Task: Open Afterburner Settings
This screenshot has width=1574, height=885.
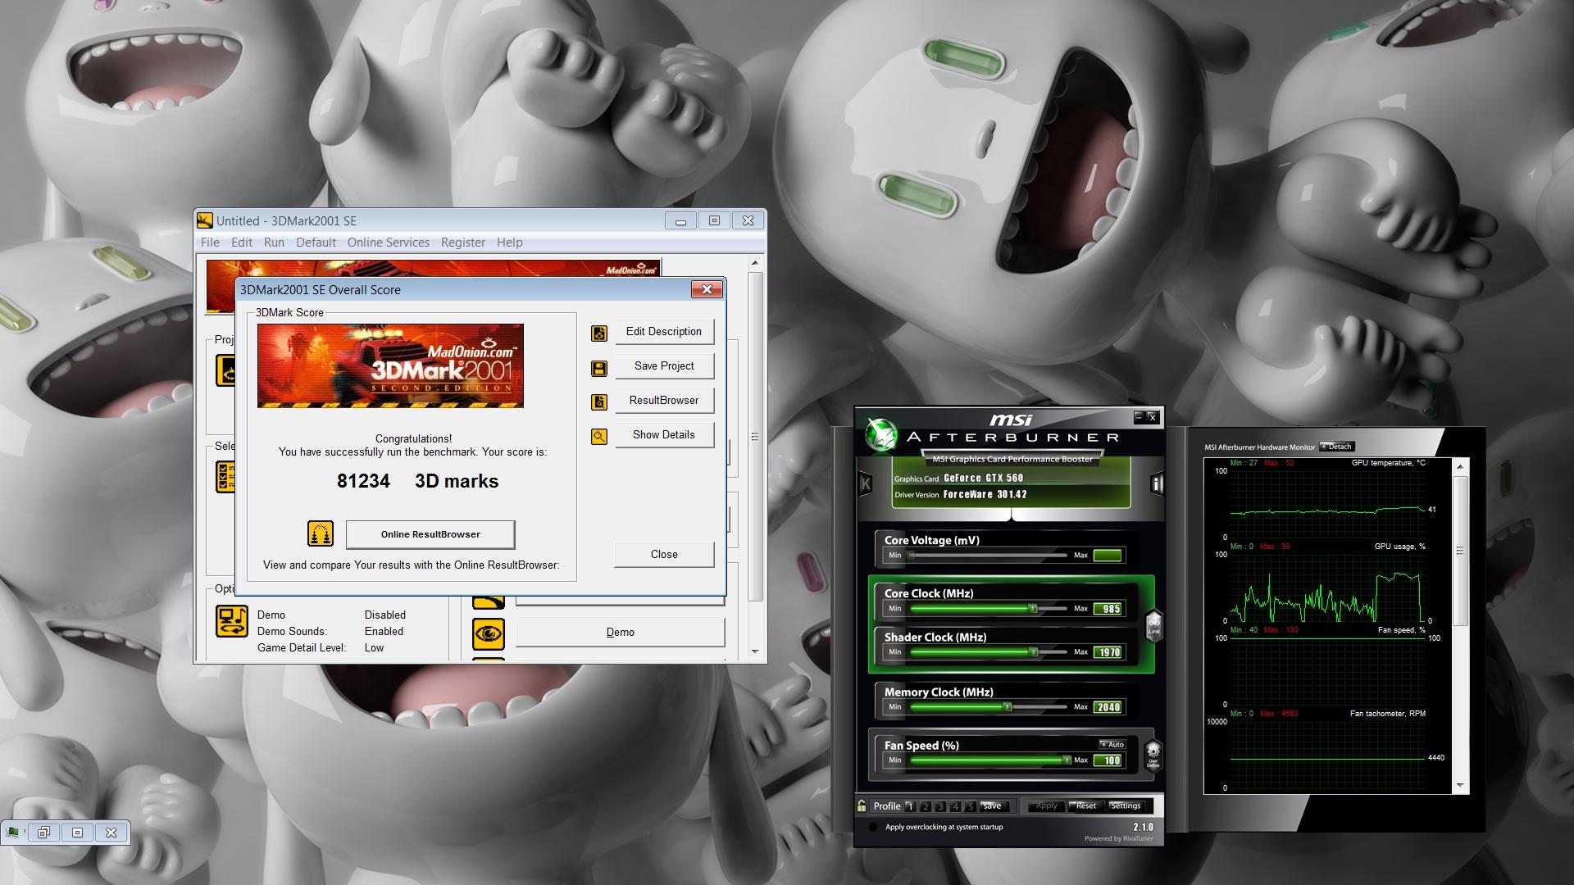Action: pos(1125,806)
